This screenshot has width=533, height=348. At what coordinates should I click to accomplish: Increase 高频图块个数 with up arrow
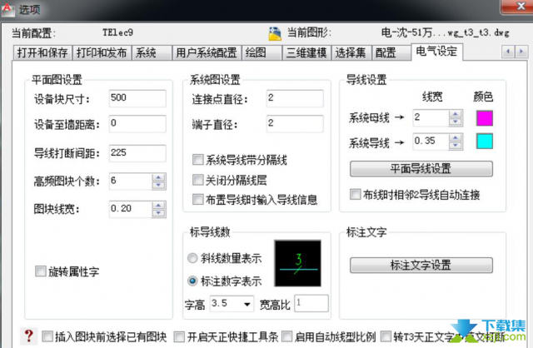158,177
